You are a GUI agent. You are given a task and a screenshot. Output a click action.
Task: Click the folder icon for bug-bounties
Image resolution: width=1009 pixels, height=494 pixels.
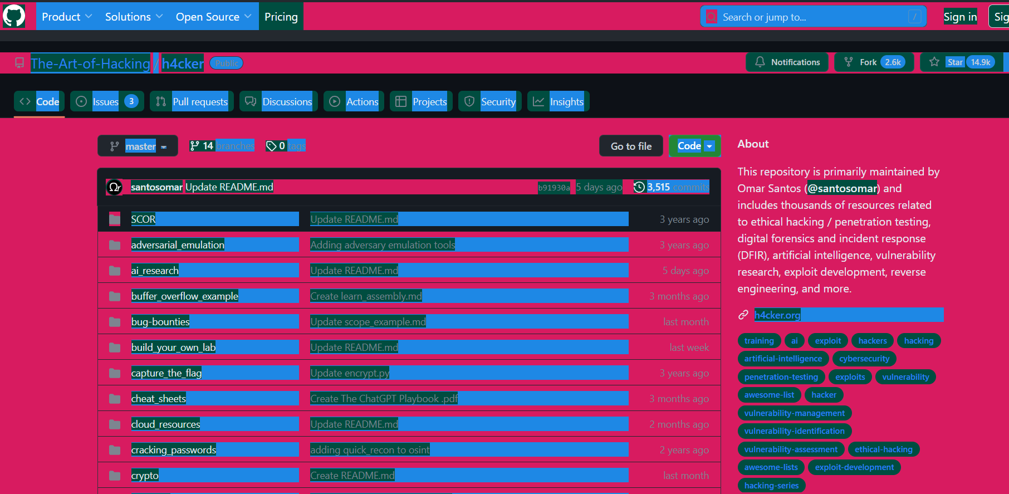point(115,321)
